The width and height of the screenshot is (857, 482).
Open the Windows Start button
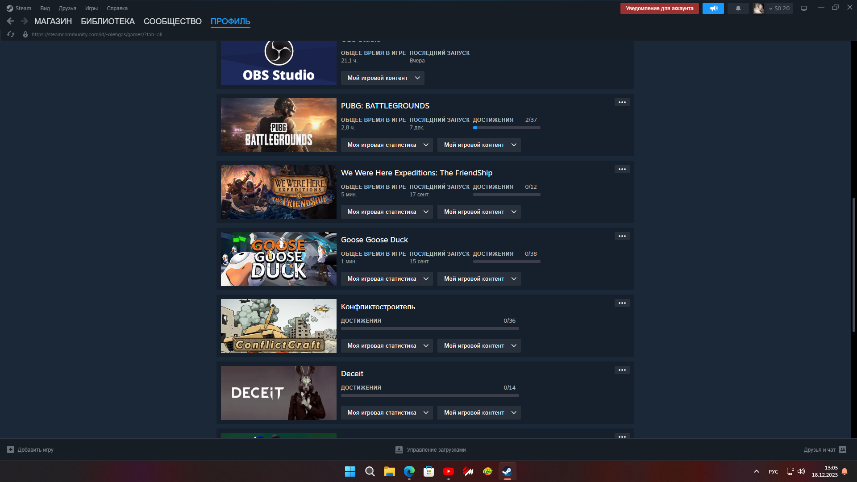pyautogui.click(x=350, y=471)
